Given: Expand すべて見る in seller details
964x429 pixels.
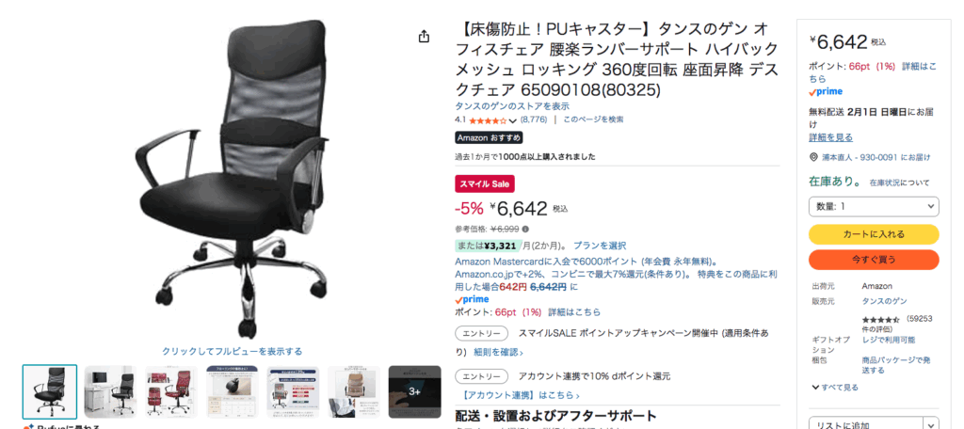Looking at the screenshot, I should tap(835, 388).
